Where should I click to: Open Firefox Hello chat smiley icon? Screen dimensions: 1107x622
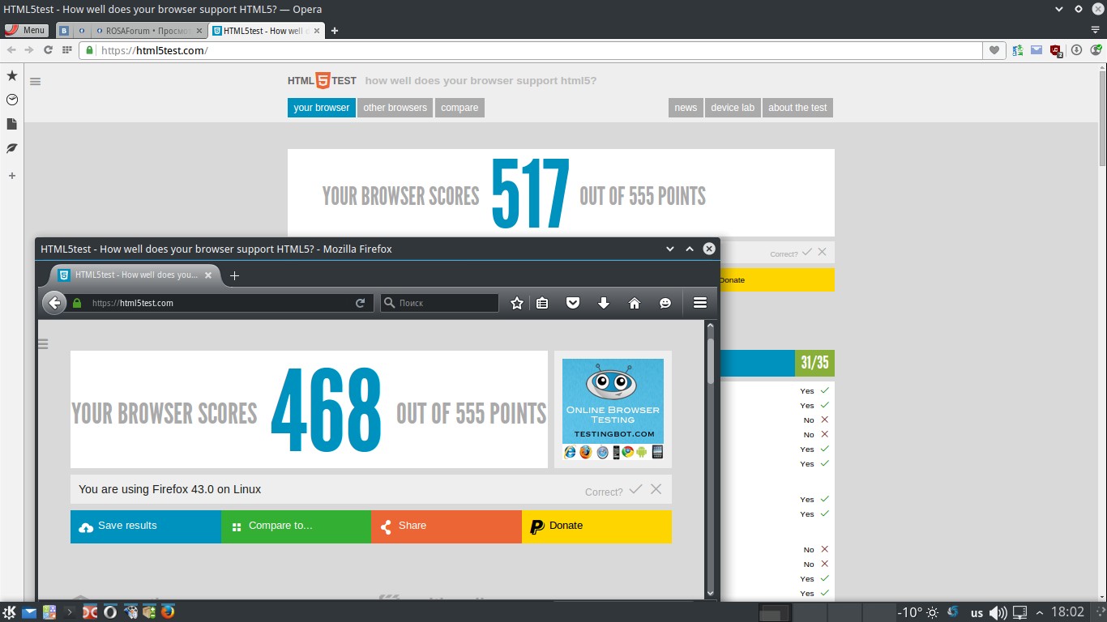tap(665, 303)
